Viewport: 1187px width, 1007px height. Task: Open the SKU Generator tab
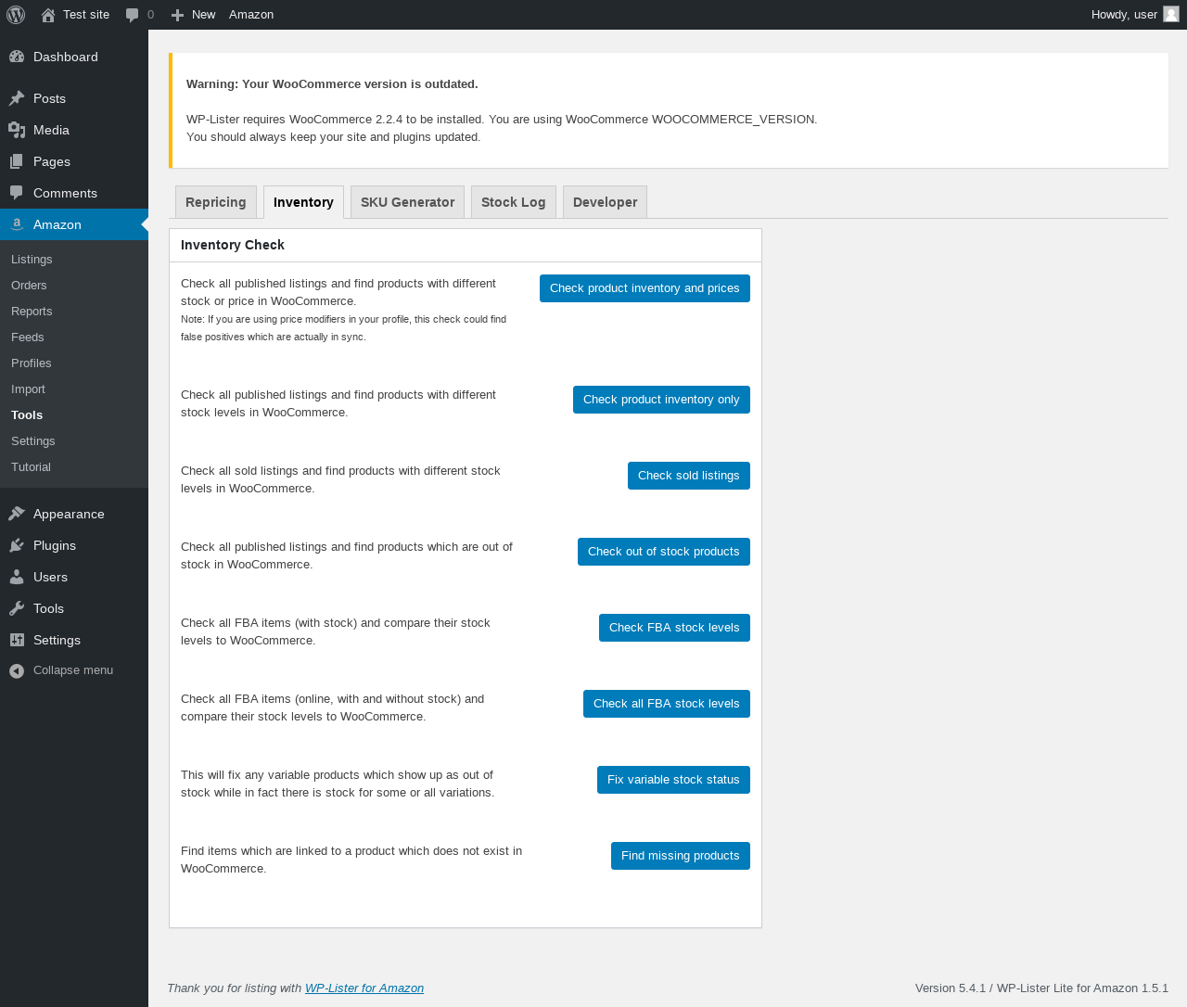click(407, 202)
